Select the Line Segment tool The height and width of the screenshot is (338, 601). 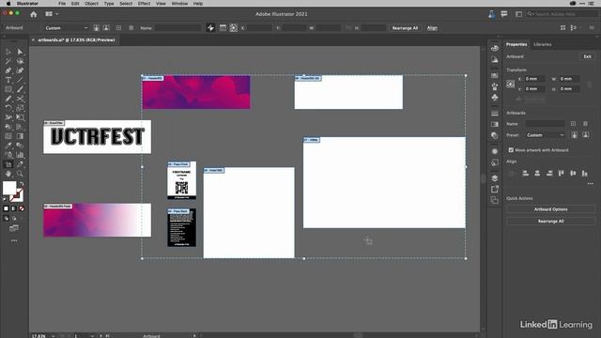(x=20, y=80)
